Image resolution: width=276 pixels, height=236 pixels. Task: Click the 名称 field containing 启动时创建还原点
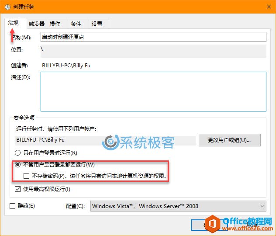153,37
